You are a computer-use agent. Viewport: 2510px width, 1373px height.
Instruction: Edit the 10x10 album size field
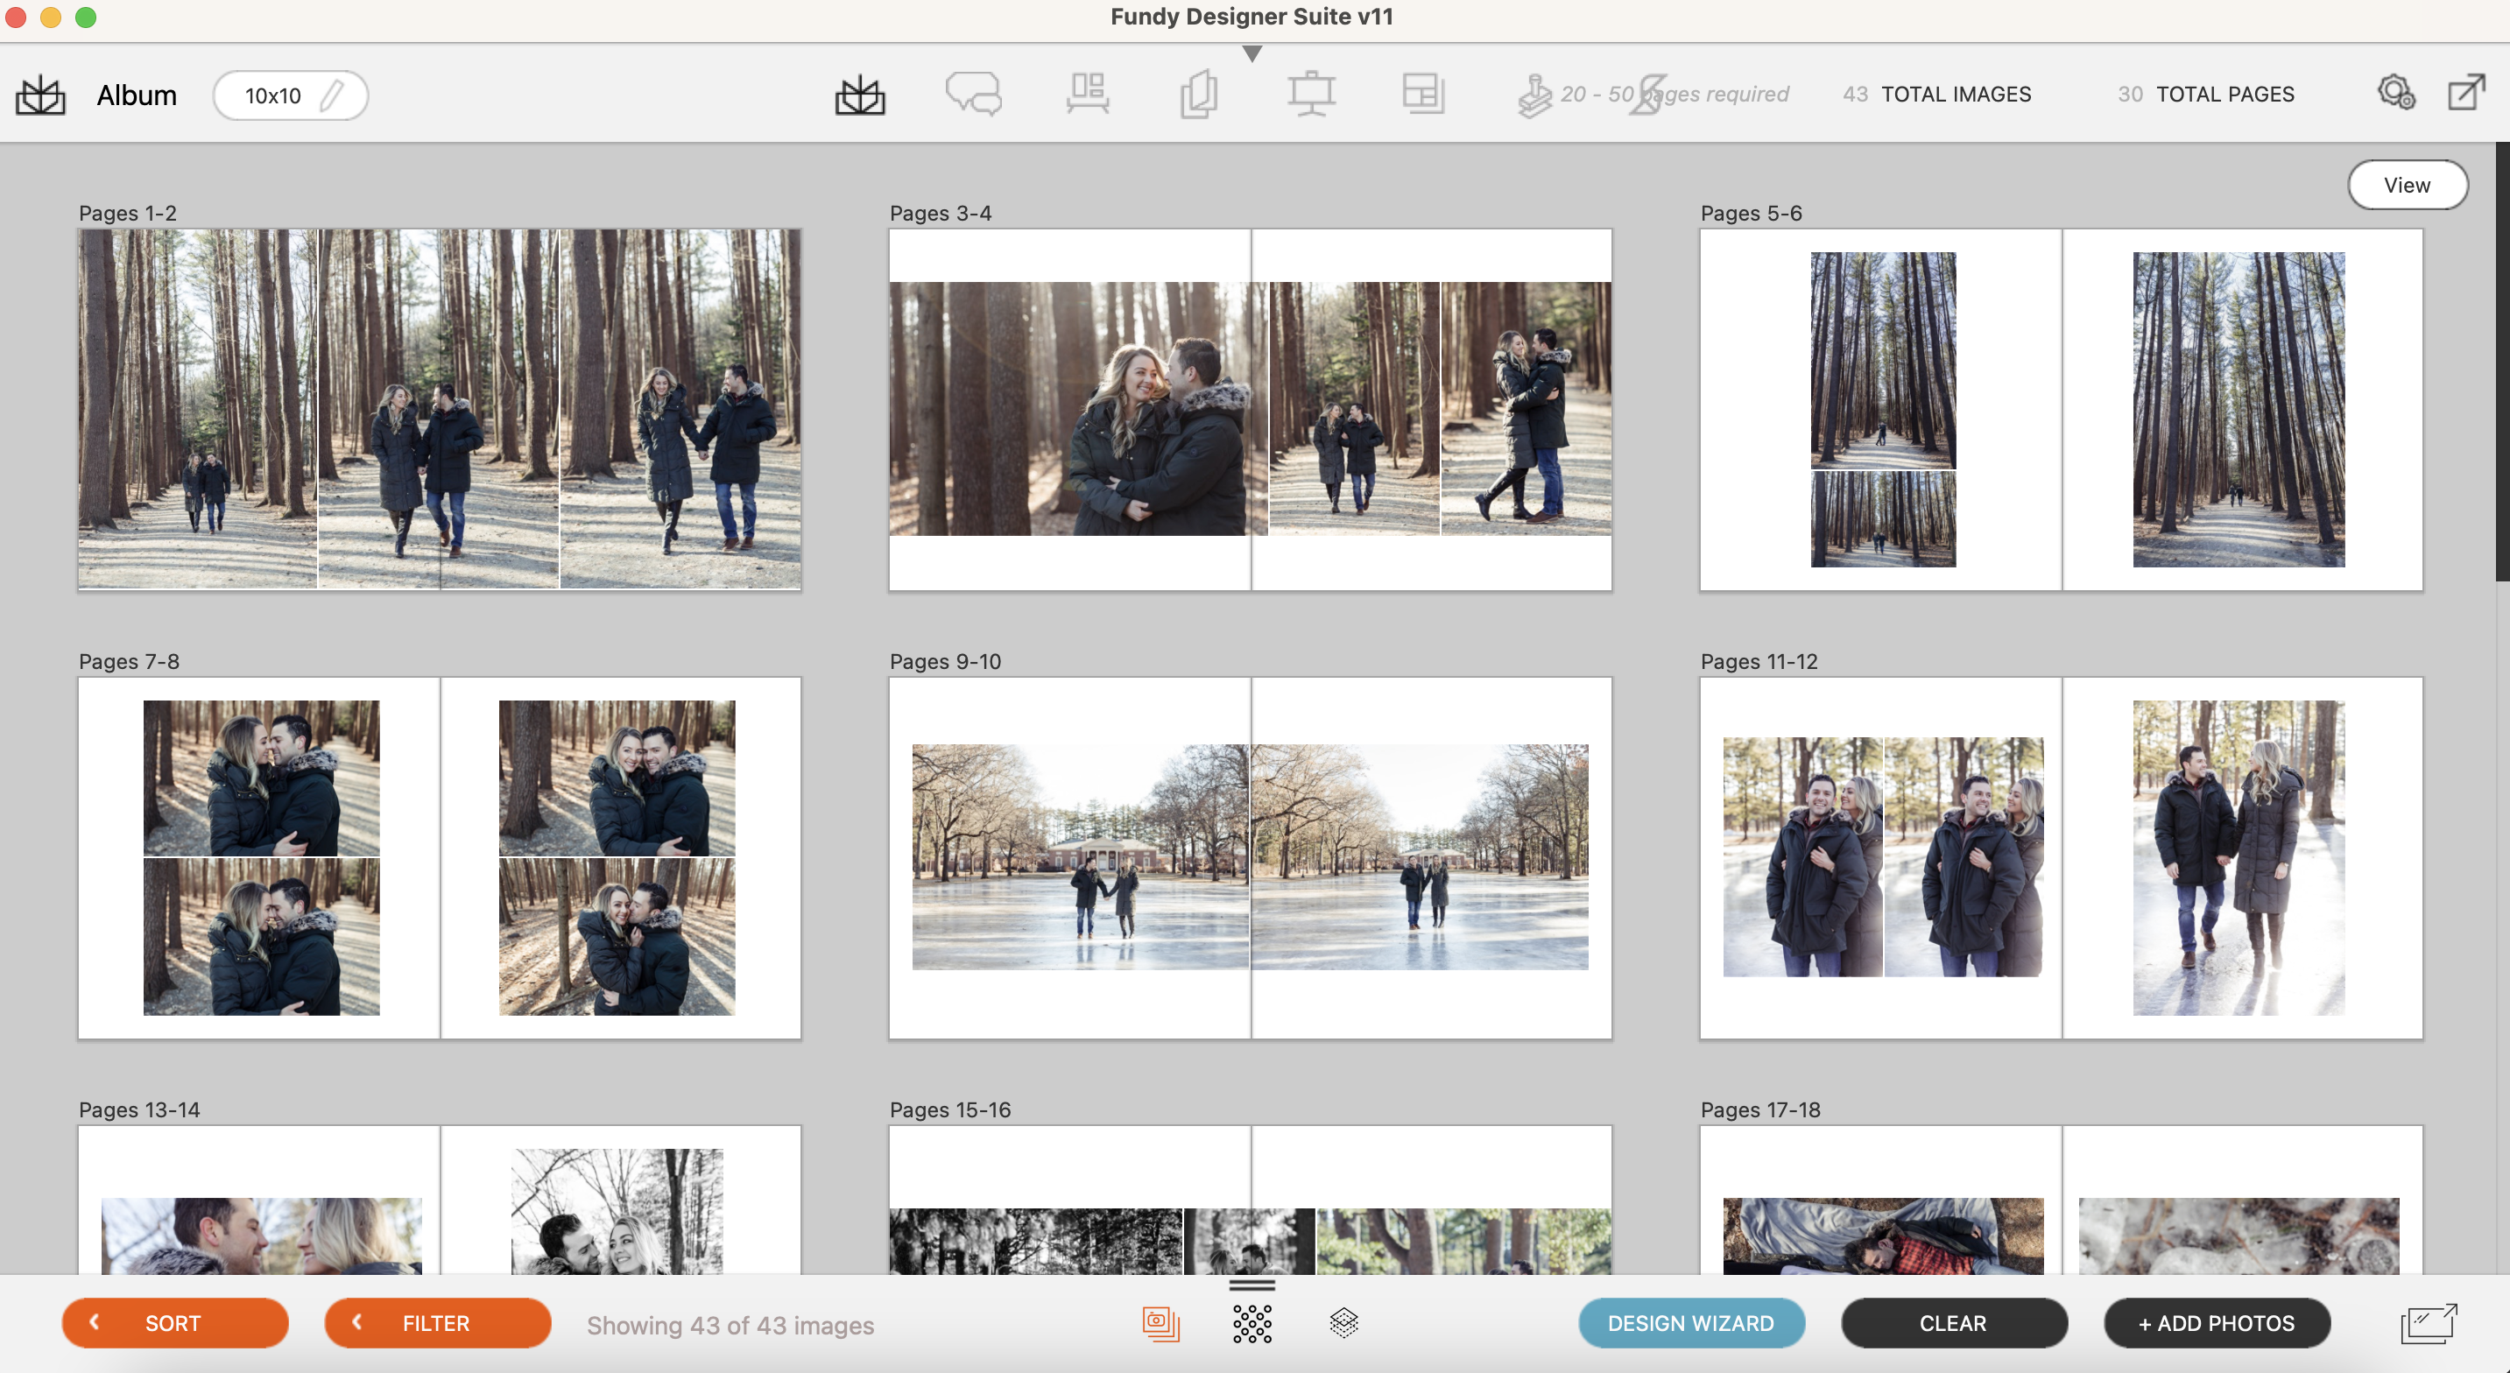[x=291, y=95]
